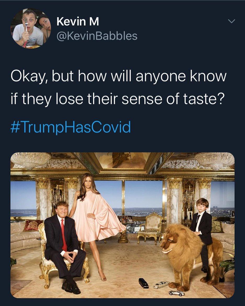Viewport: 245px width, 306px height.
Task: Click the black toy car on the floor
Action: [144, 283]
